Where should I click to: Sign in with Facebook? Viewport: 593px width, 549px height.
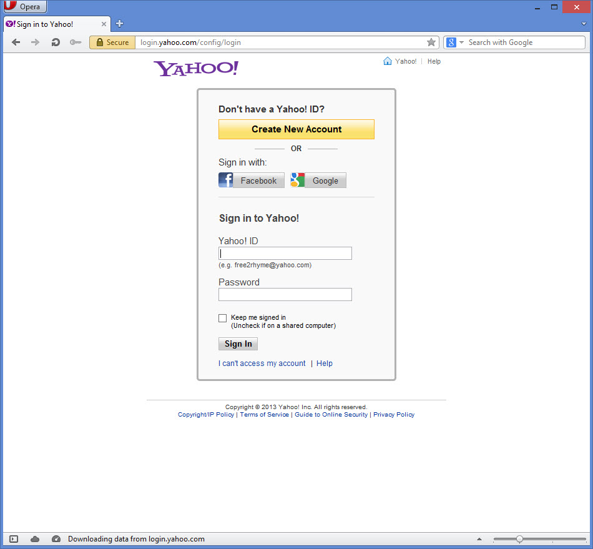click(x=252, y=181)
